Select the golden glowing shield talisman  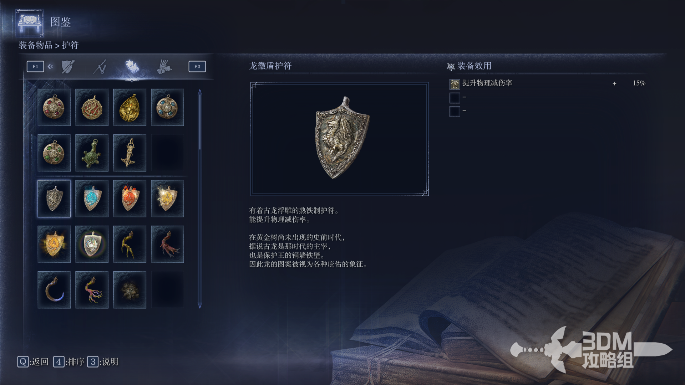(54, 244)
